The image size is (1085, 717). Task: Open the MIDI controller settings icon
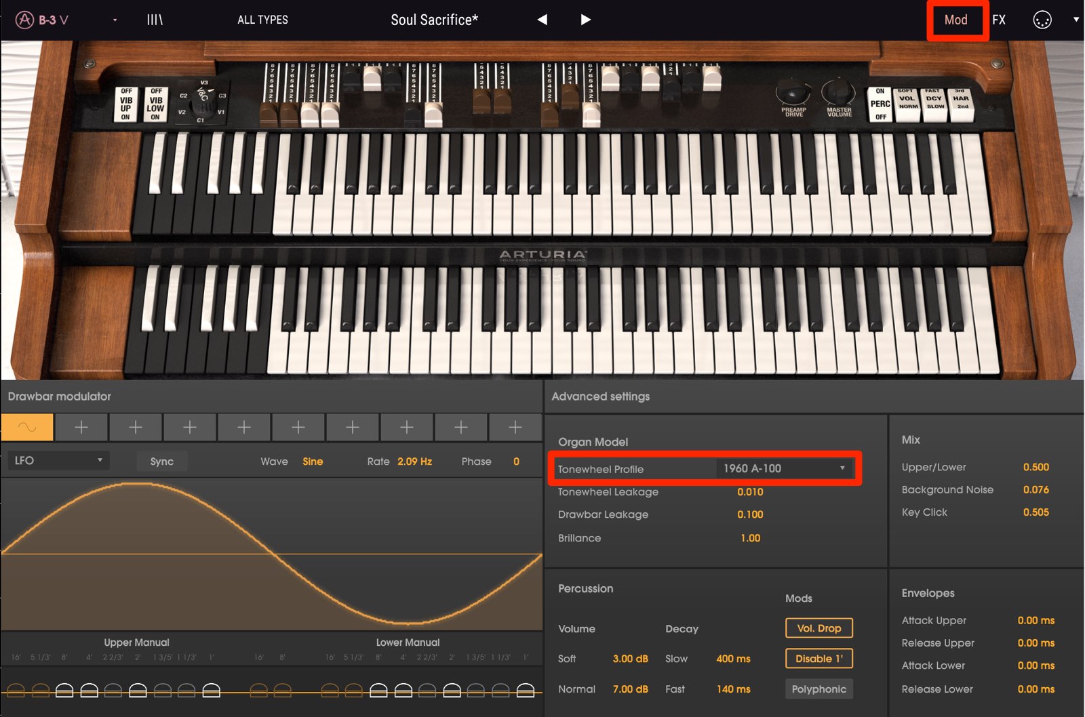point(1042,20)
